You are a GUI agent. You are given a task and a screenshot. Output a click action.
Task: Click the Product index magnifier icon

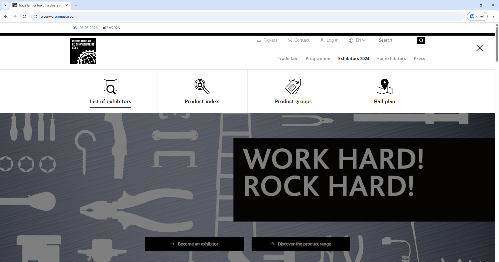[x=202, y=86]
